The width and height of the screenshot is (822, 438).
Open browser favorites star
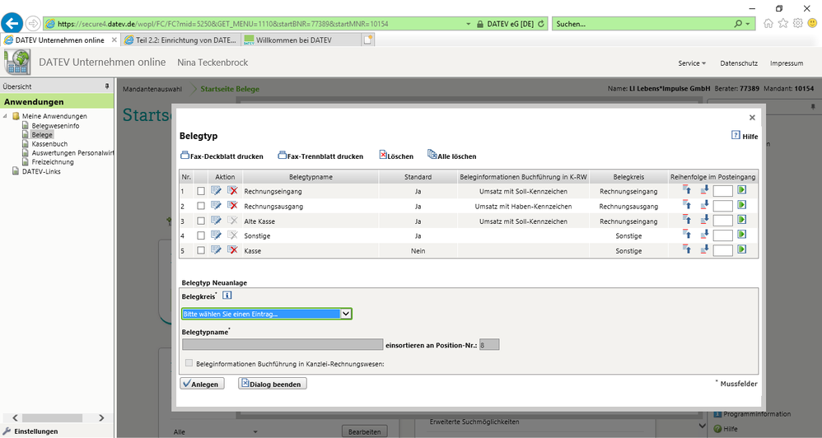[782, 23]
